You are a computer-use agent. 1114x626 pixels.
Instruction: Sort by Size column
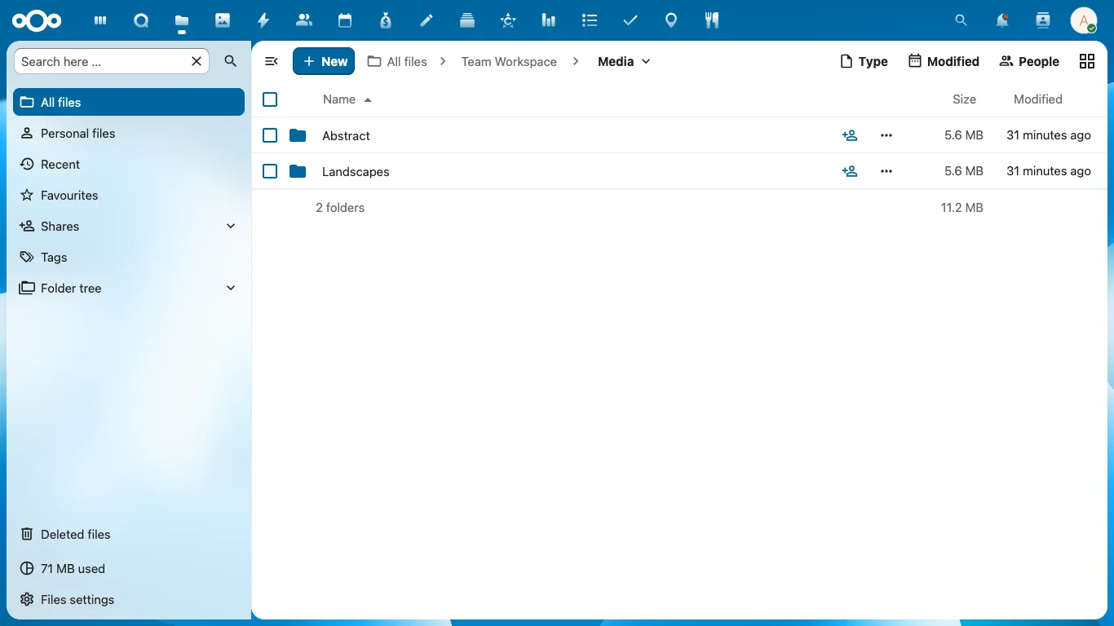[964, 99]
